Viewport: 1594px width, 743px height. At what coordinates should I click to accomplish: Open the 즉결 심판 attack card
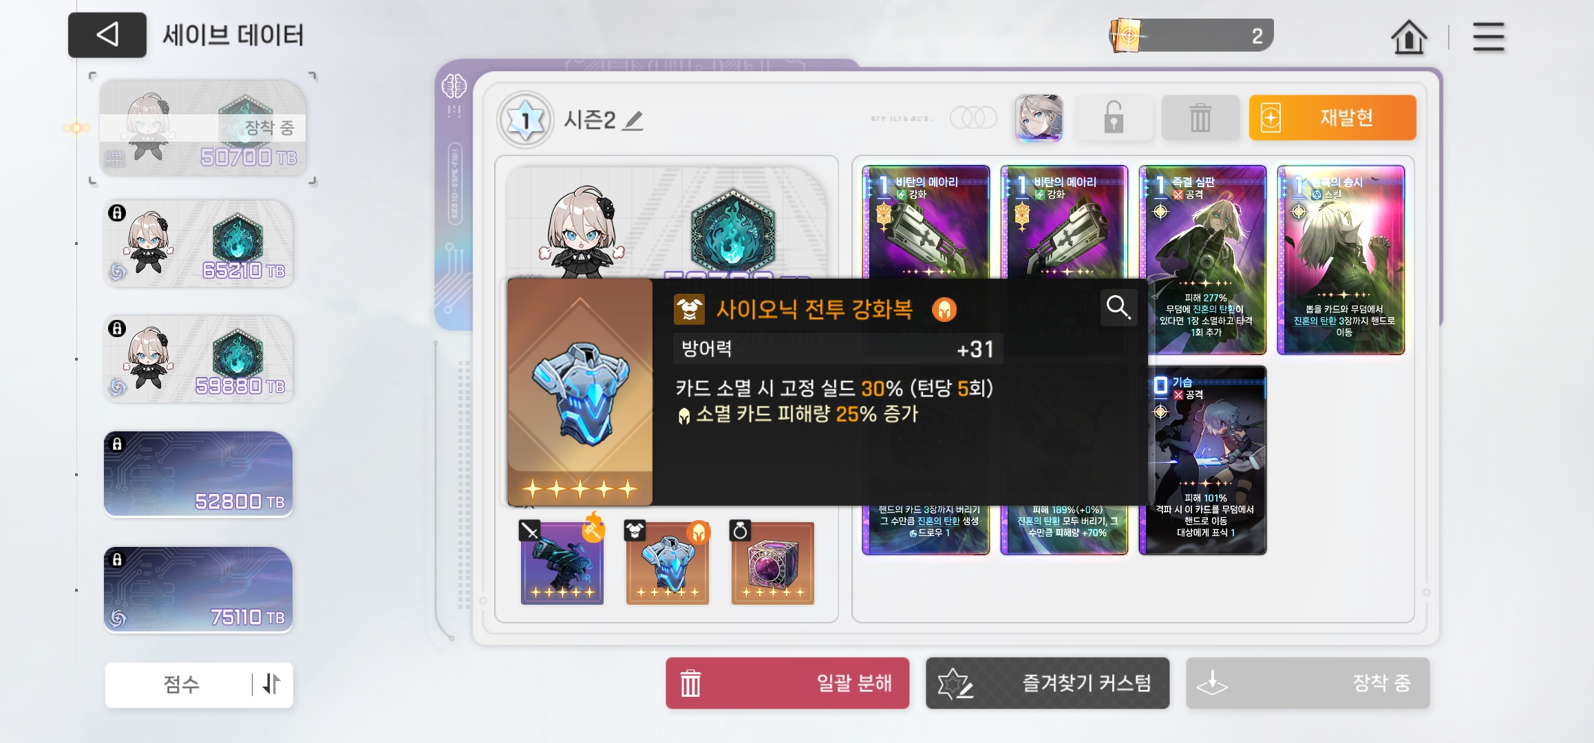(1202, 260)
